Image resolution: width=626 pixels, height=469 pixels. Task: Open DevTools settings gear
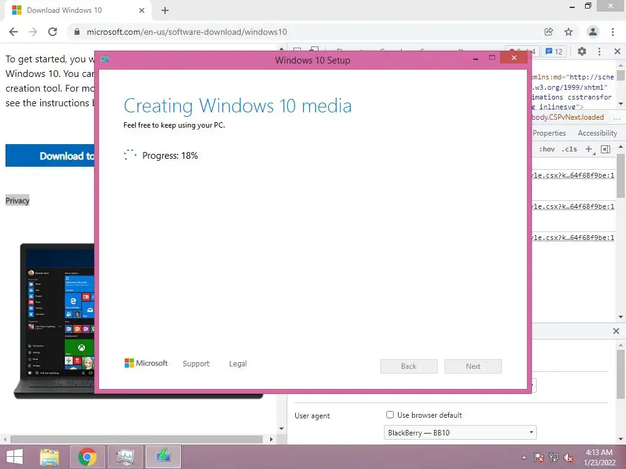pos(582,51)
